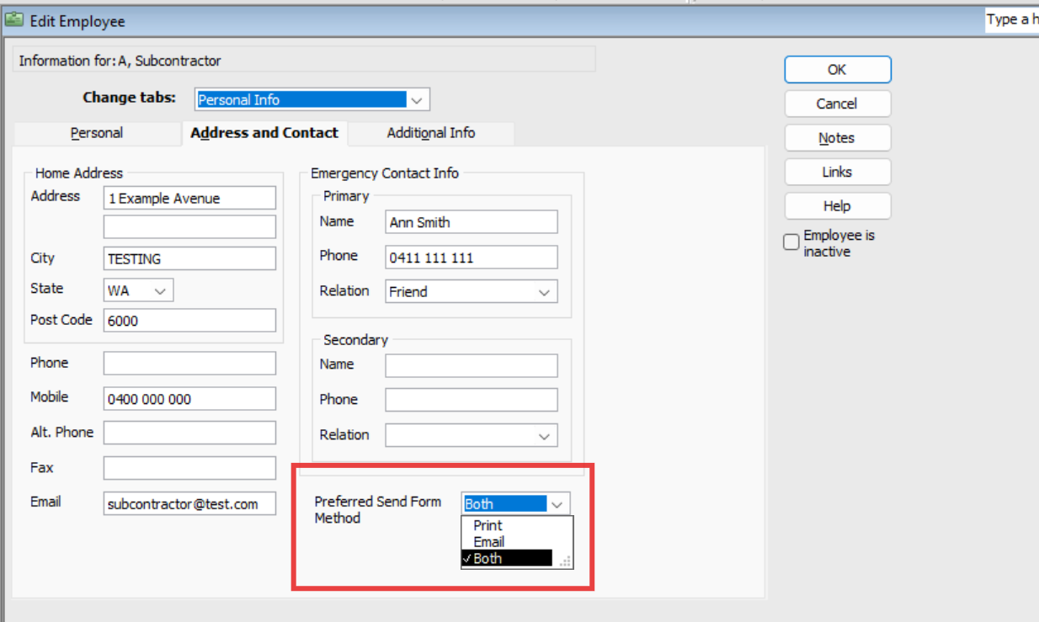Click the empty home Phone field

189,364
